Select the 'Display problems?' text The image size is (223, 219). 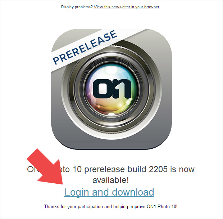tap(77, 7)
